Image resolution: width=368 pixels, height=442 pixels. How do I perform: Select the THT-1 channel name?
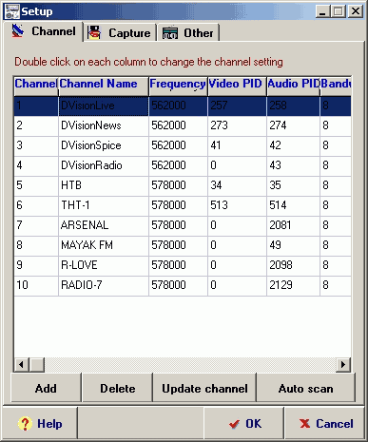coord(75,205)
